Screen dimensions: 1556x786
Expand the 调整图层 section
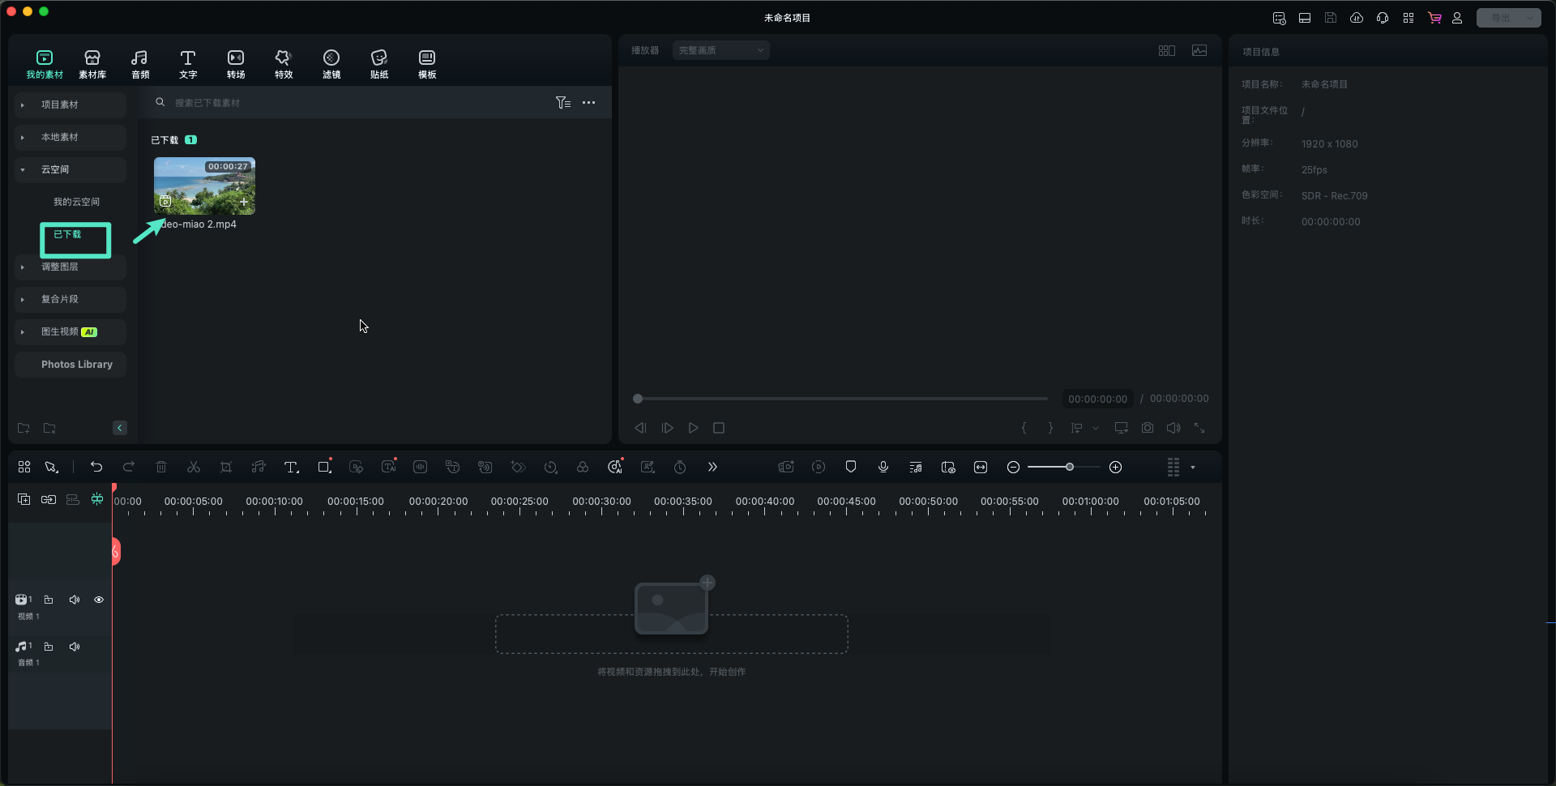click(23, 267)
